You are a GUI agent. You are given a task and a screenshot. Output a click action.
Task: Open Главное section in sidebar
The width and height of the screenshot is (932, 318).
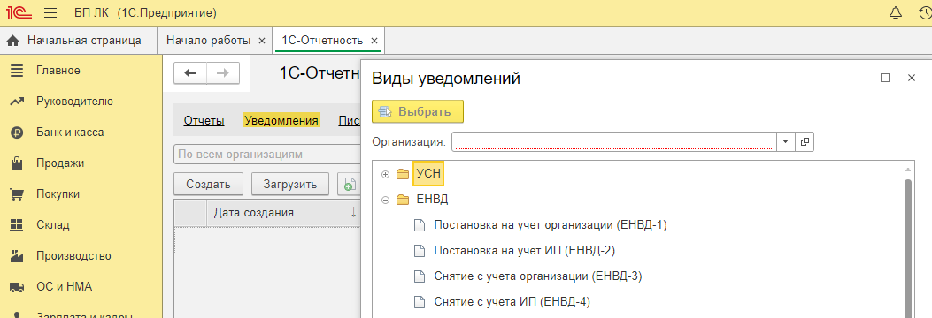pos(58,71)
